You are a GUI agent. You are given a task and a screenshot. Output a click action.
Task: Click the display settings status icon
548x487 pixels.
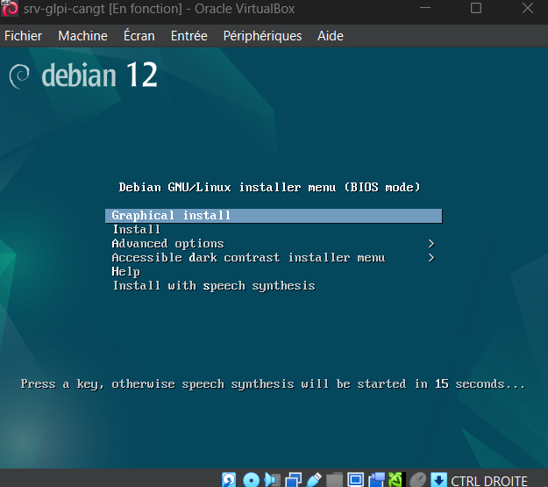click(x=355, y=480)
